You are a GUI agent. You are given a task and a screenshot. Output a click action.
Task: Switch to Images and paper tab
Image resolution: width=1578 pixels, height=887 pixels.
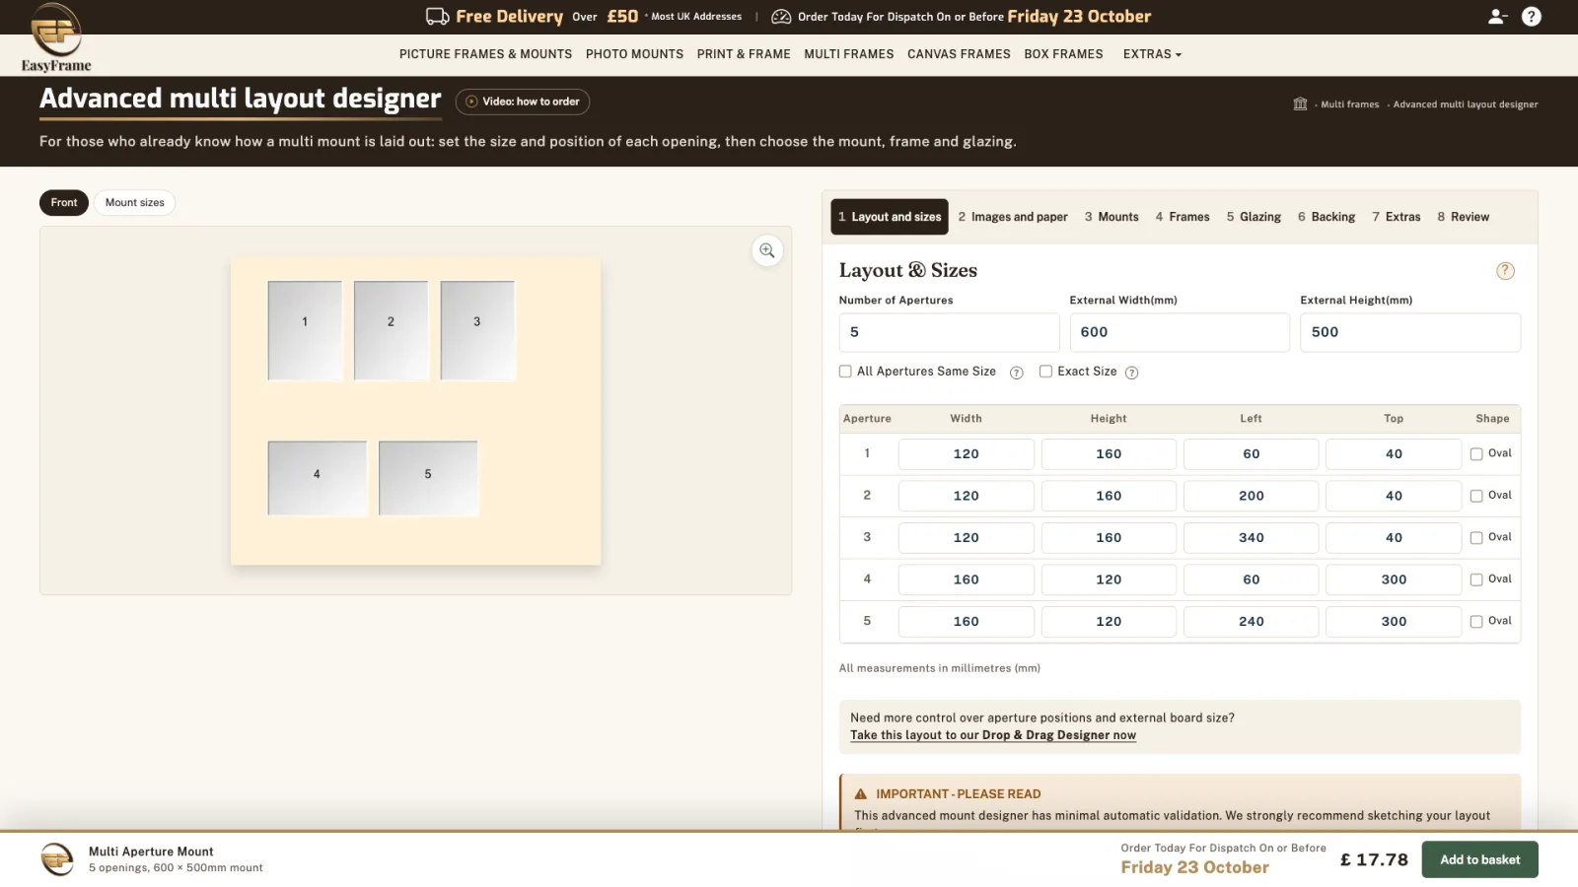(1013, 217)
